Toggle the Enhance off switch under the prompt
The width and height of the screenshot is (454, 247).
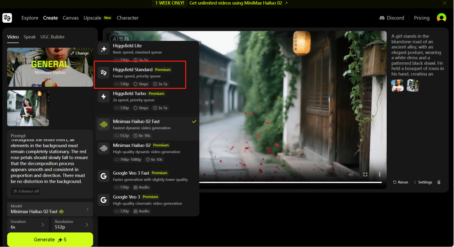25,191
